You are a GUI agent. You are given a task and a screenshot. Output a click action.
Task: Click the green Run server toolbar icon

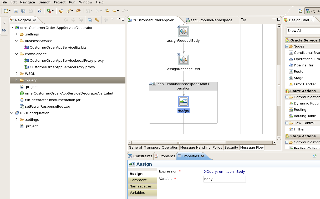[49, 11]
